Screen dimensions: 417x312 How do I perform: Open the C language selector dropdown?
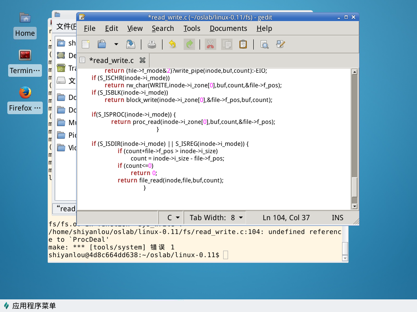[173, 218]
